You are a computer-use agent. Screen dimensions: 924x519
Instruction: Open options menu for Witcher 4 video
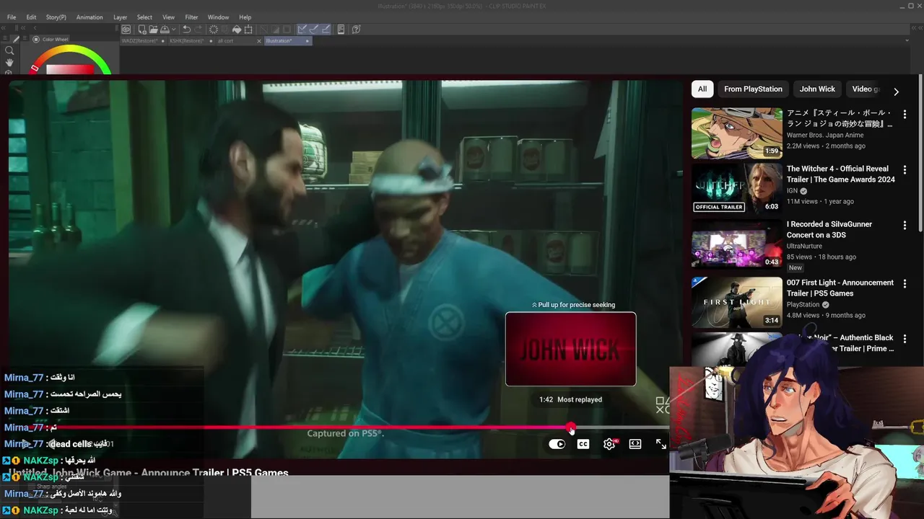(905, 169)
